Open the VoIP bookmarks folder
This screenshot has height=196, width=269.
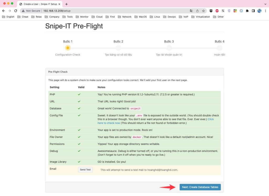point(184,17)
